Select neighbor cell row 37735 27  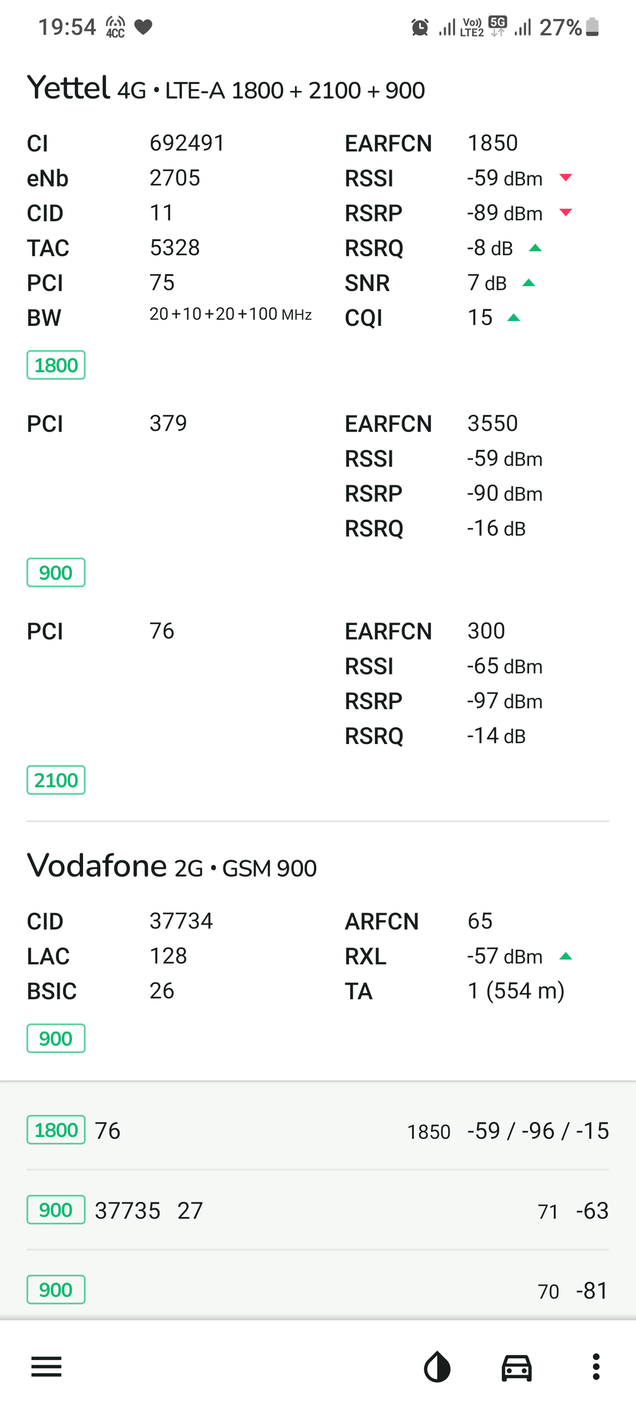tap(317, 1210)
